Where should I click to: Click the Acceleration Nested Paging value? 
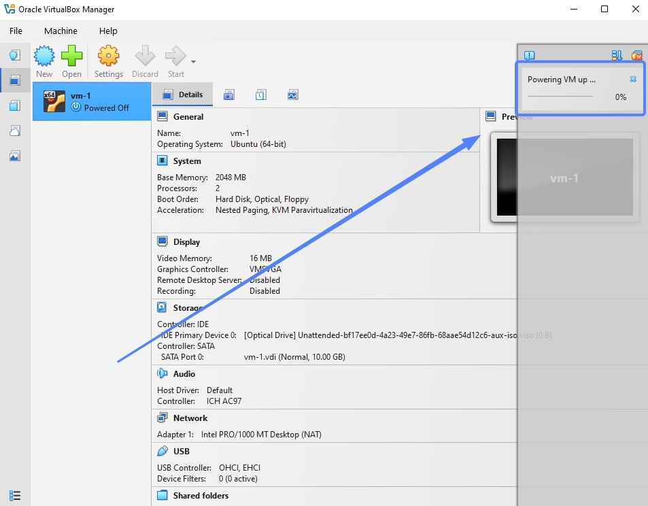click(284, 210)
